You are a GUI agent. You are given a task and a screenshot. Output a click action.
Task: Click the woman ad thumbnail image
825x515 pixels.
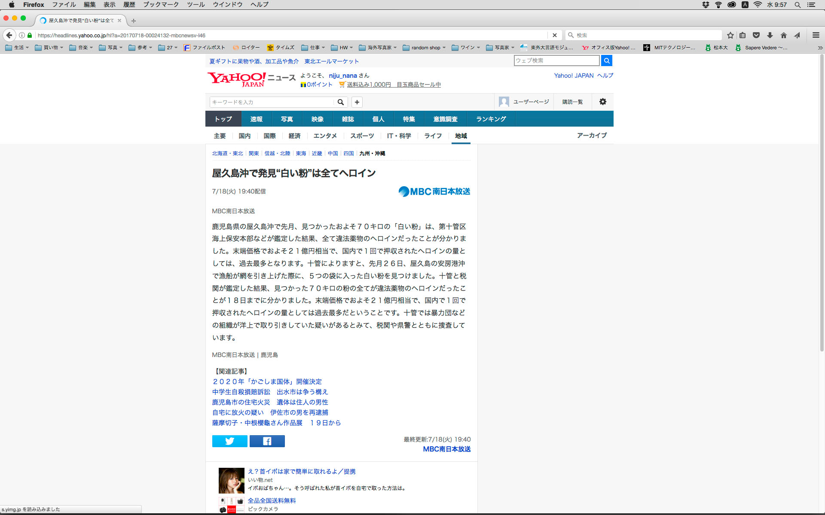click(x=231, y=480)
